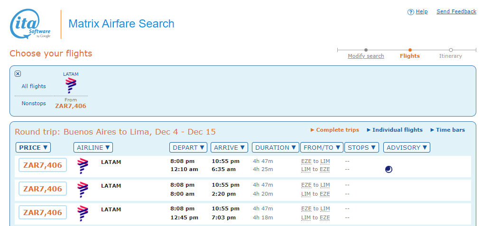This screenshot has height=226, width=491.
Task: Open the Help link
Action: tap(421, 11)
